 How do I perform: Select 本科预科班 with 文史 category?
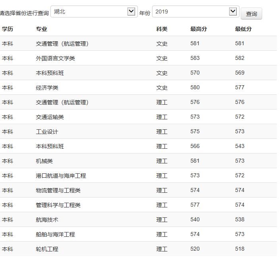[x=50, y=73]
